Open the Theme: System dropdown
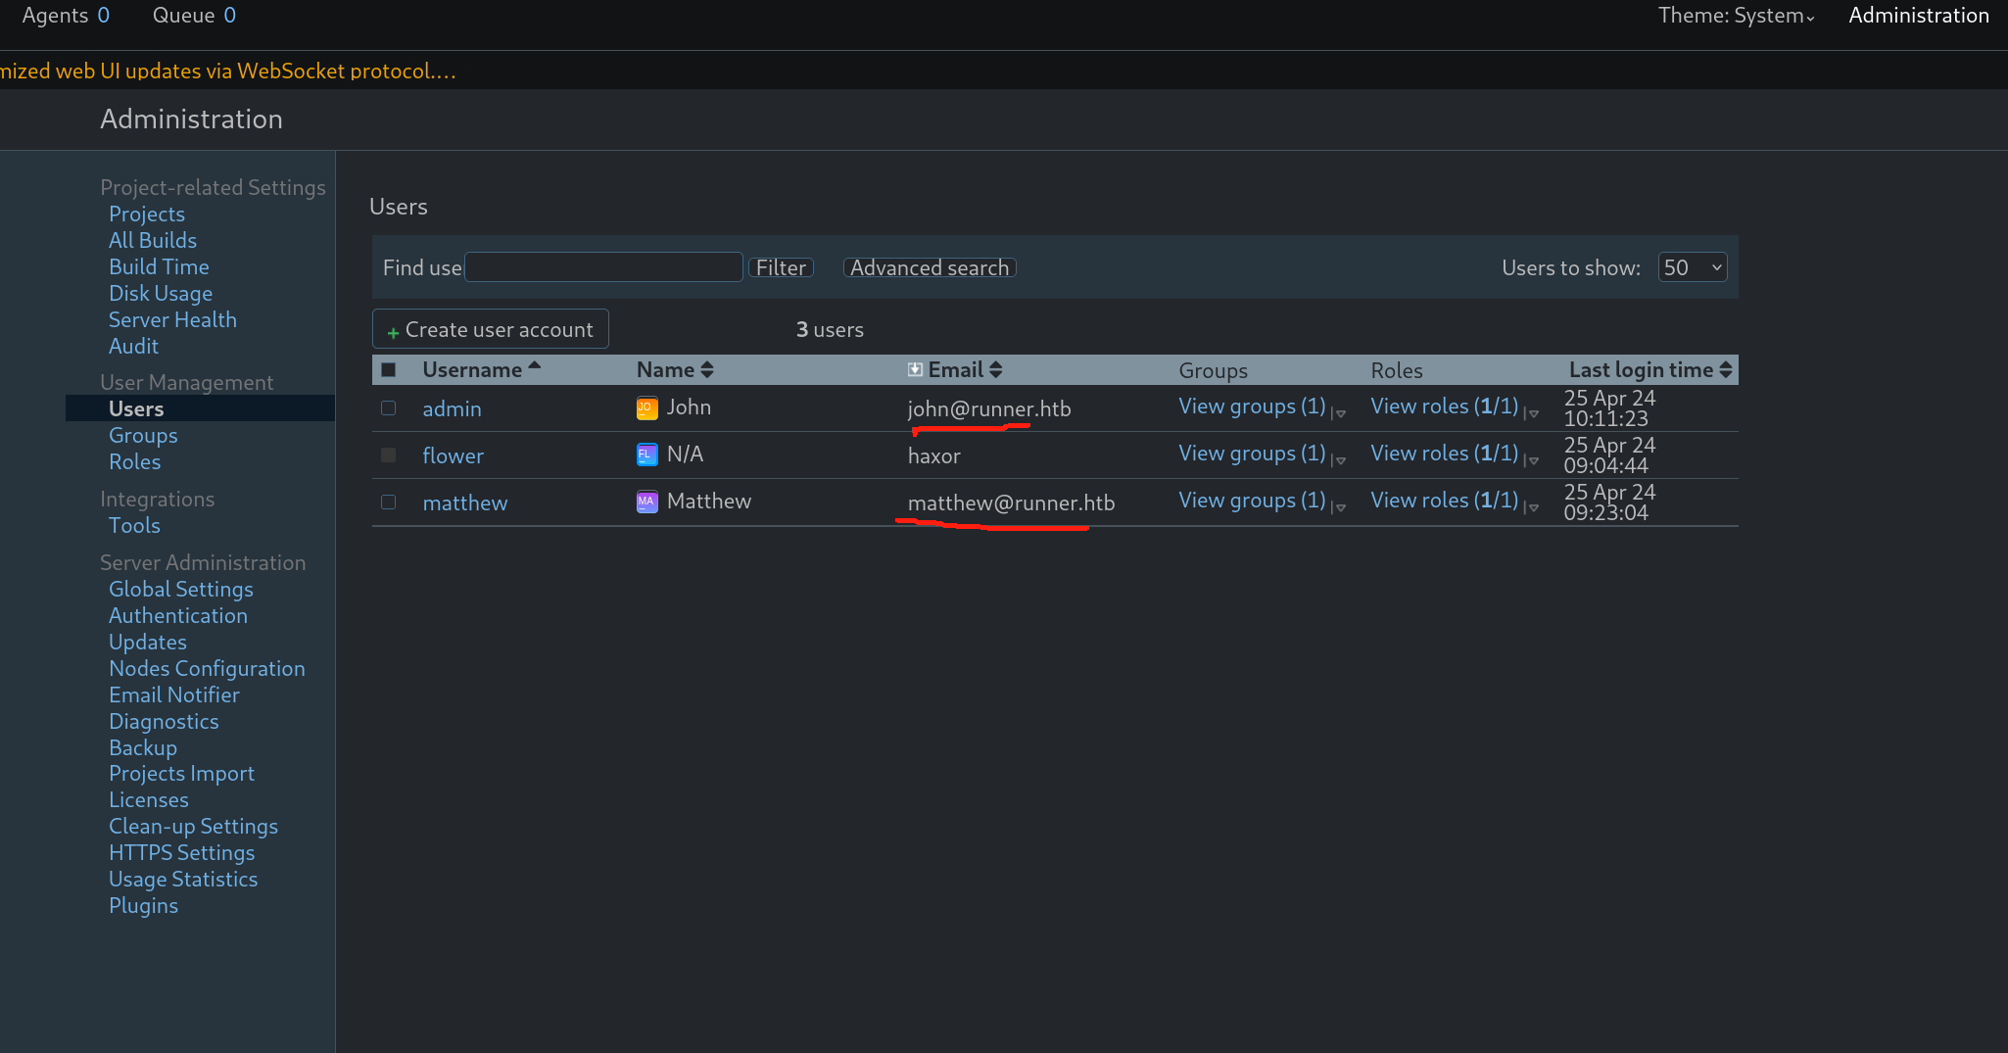Screen dimensions: 2008x1053 coord(1736,16)
